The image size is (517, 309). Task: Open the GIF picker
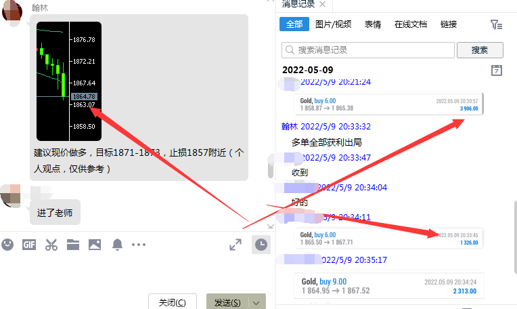[29, 245]
